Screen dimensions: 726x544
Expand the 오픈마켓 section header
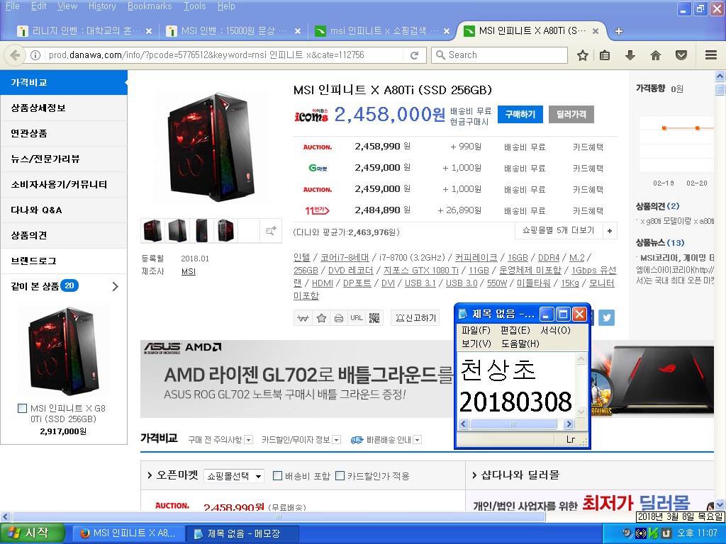click(x=173, y=475)
